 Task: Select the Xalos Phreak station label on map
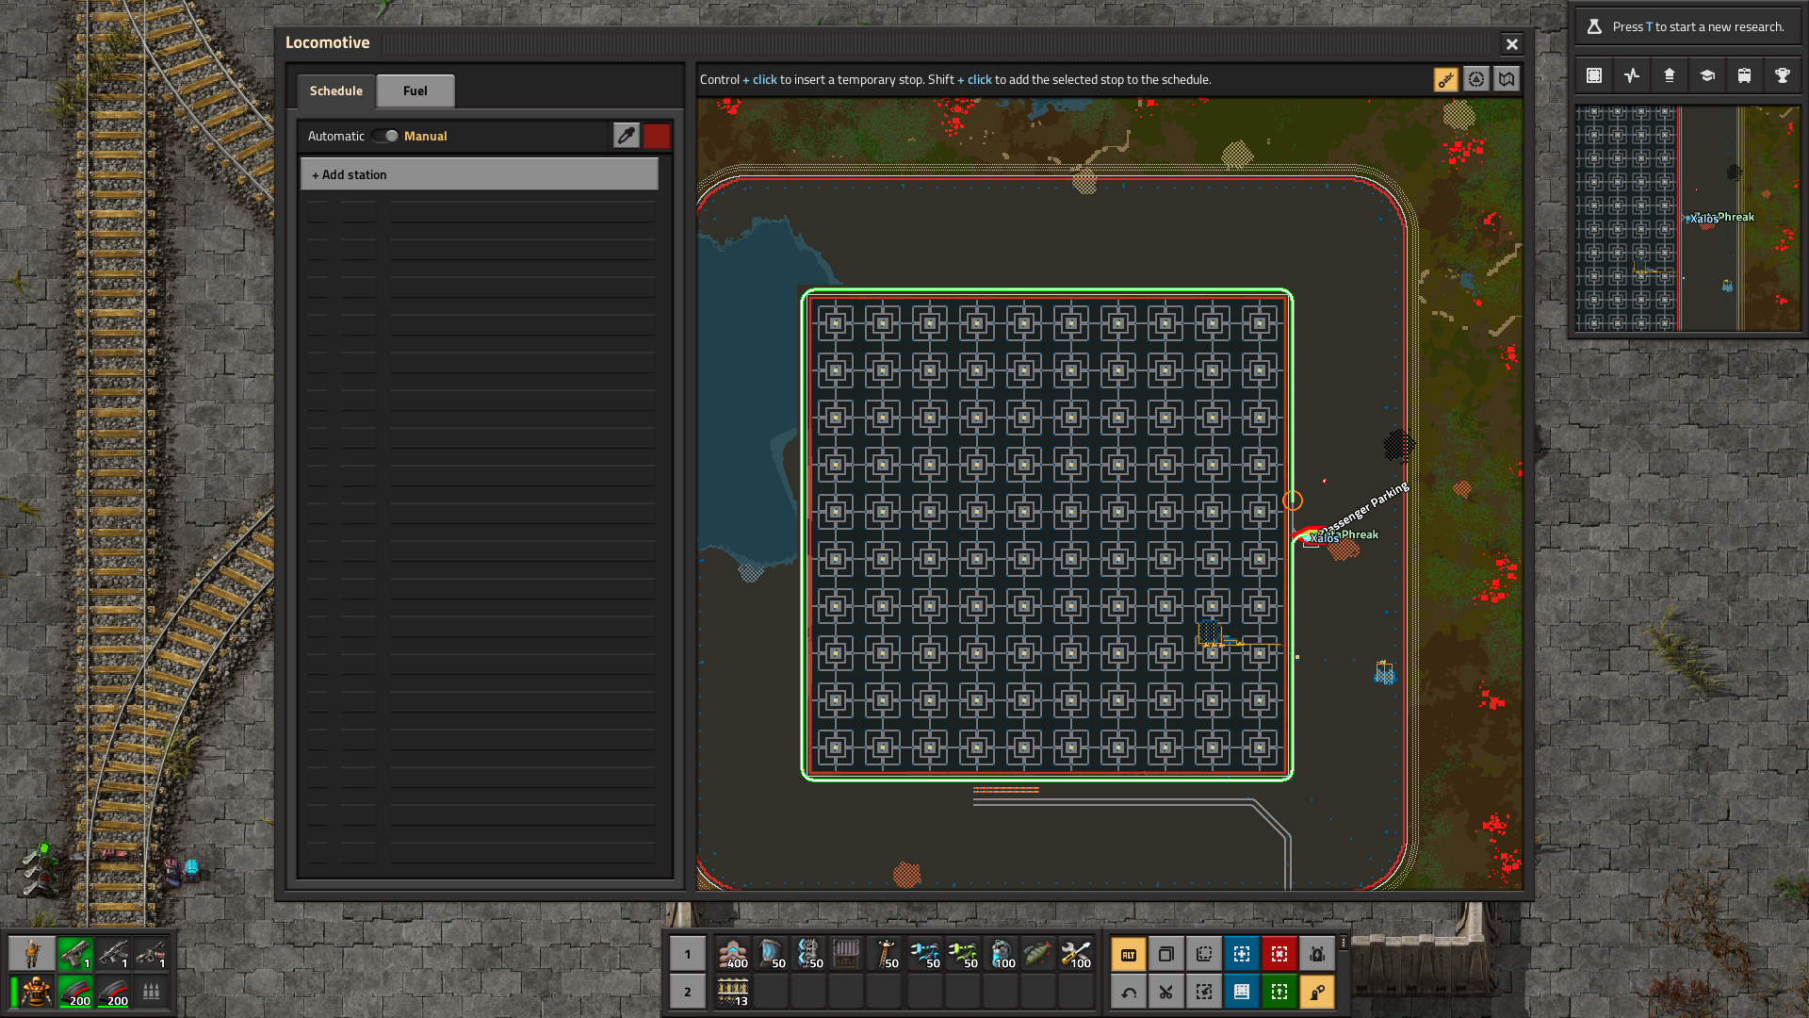click(1344, 536)
